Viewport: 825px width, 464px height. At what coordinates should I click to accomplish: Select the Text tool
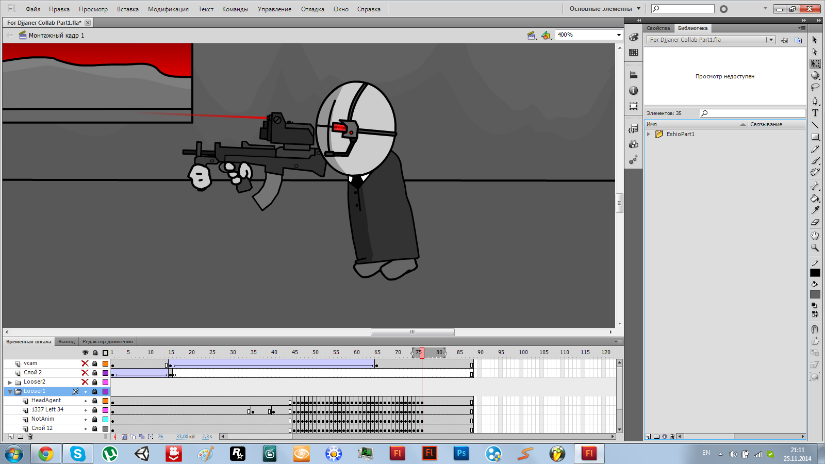815,113
